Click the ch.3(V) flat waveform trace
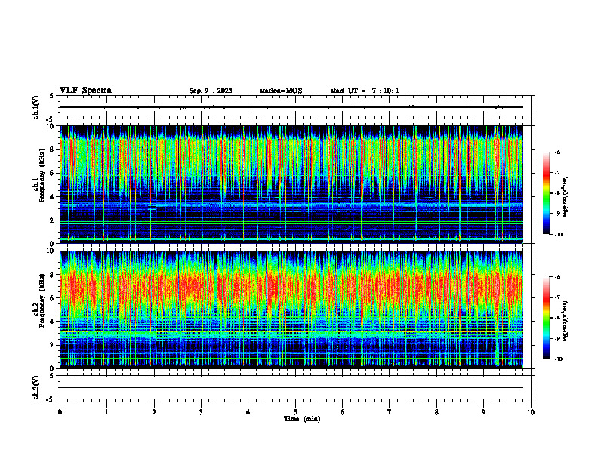598x462 pixels. click(291, 387)
